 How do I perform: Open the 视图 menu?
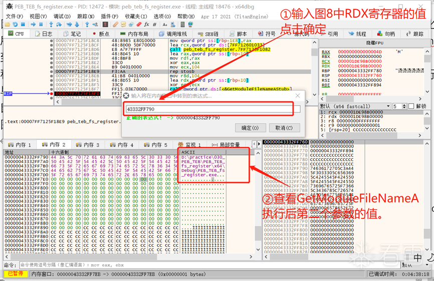click(38, 16)
